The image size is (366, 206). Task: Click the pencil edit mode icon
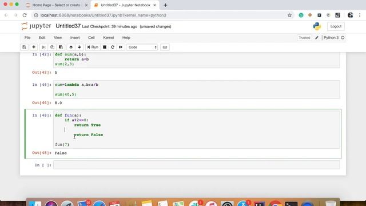[317, 38]
